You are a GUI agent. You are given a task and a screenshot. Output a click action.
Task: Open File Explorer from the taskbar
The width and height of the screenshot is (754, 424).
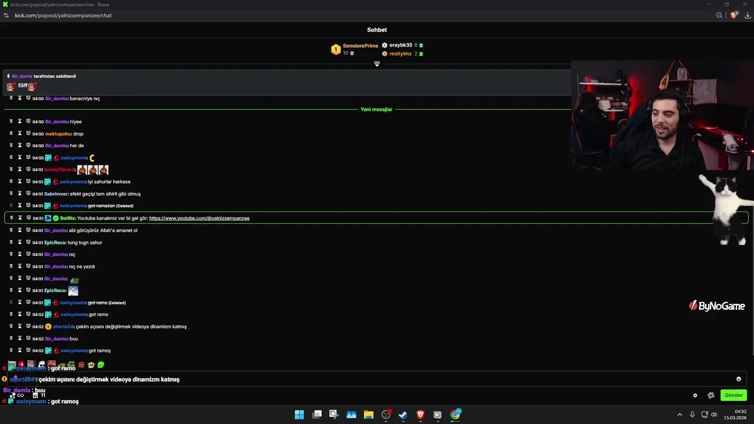coord(368,415)
